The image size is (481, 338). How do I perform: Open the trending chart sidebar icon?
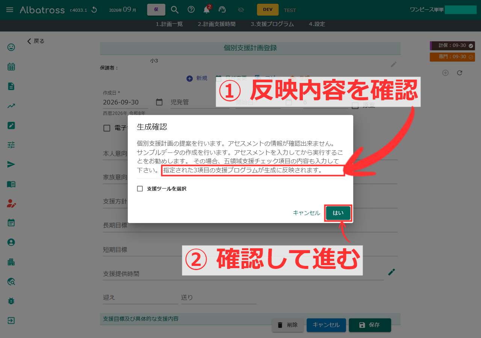[x=11, y=106]
